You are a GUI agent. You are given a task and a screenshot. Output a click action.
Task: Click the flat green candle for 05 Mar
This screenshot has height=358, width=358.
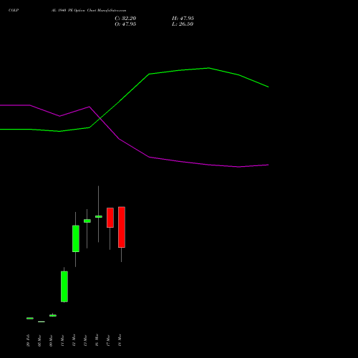click(42, 321)
